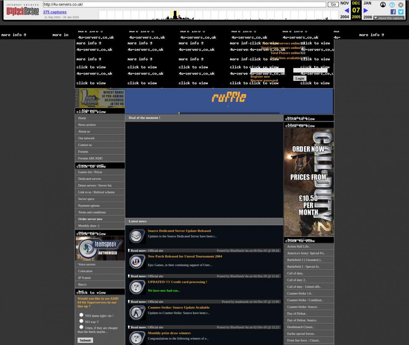Open the Monthly draw :) menu item

coord(100,226)
